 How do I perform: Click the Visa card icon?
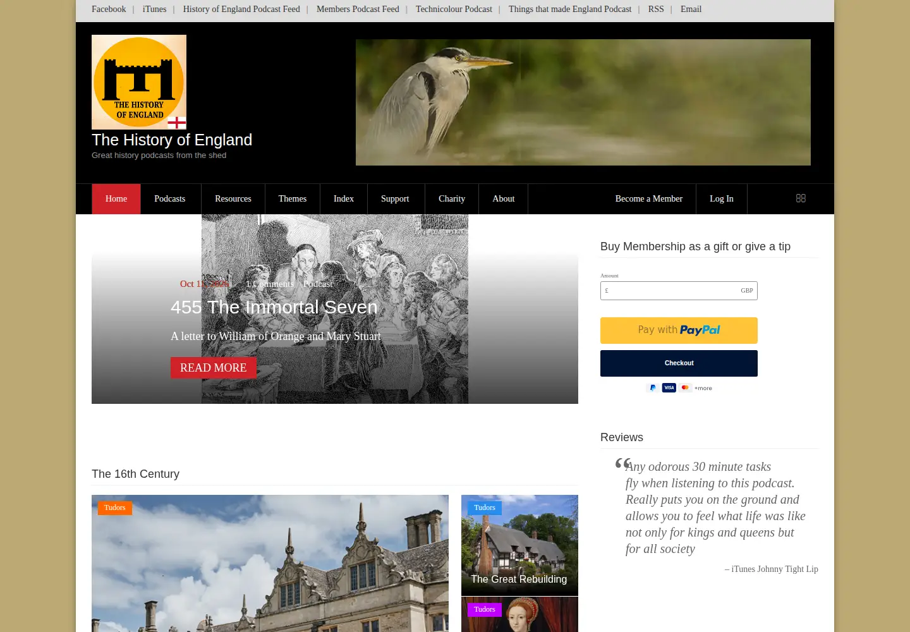(669, 387)
